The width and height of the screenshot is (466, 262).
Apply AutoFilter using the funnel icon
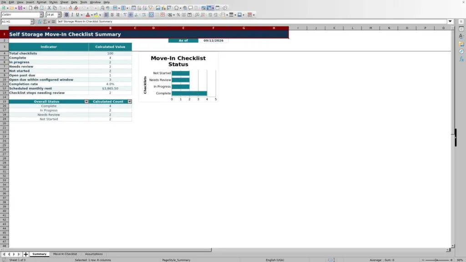point(151,8)
